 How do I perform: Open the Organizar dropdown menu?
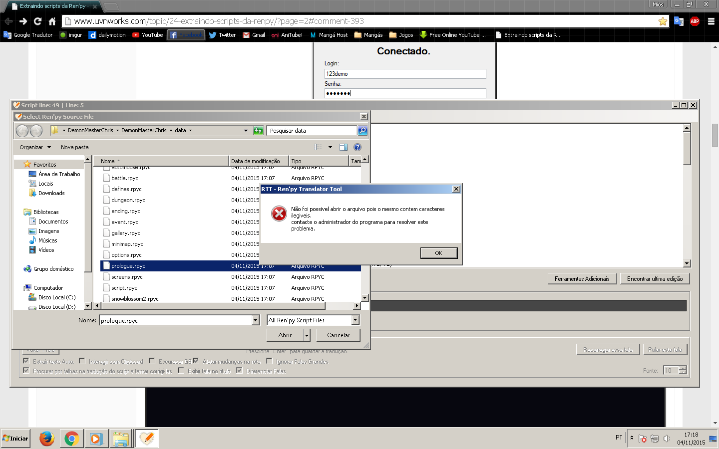tap(35, 147)
